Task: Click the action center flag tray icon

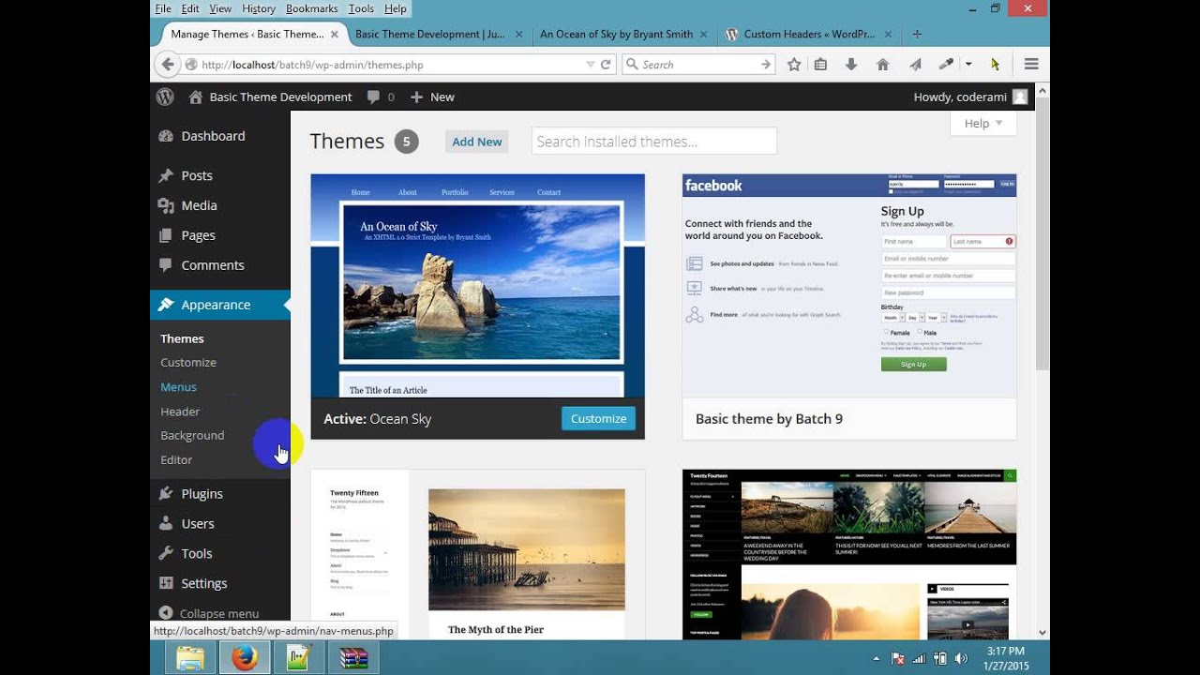Action: (x=897, y=658)
